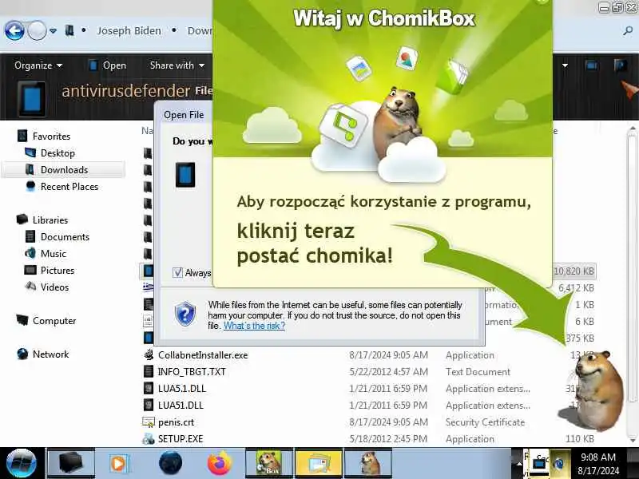Switch to the yellow folder window taskbar button

coord(318,464)
